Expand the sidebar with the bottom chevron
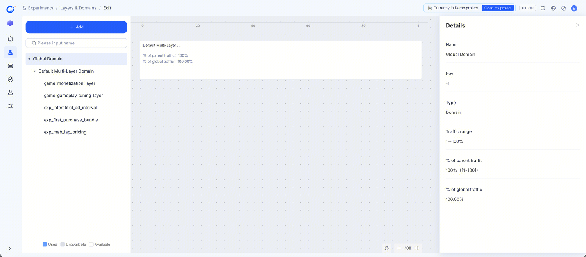 pyautogui.click(x=10, y=248)
